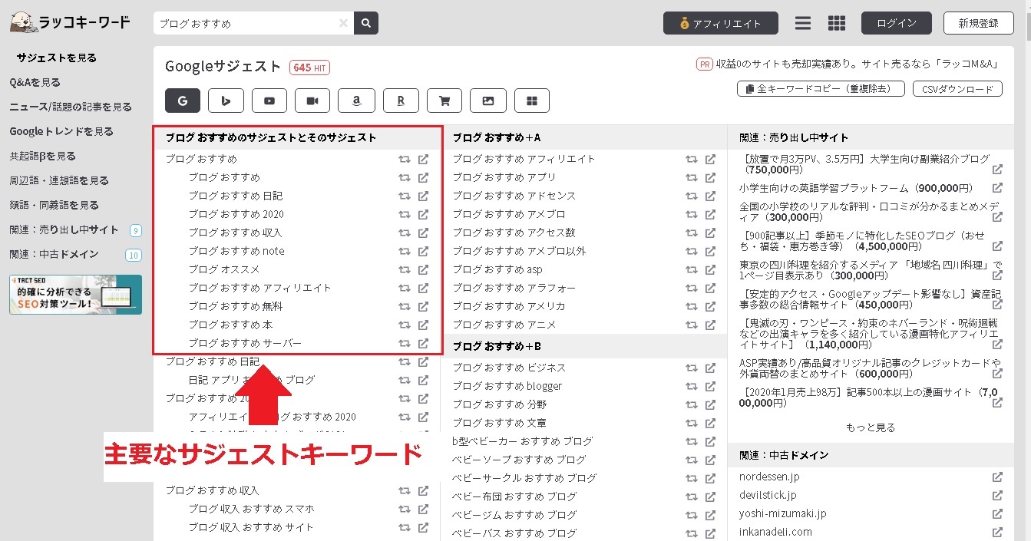Click re-search icon for ブログ おすすめ asp
The image size is (1031, 541).
[x=692, y=269]
